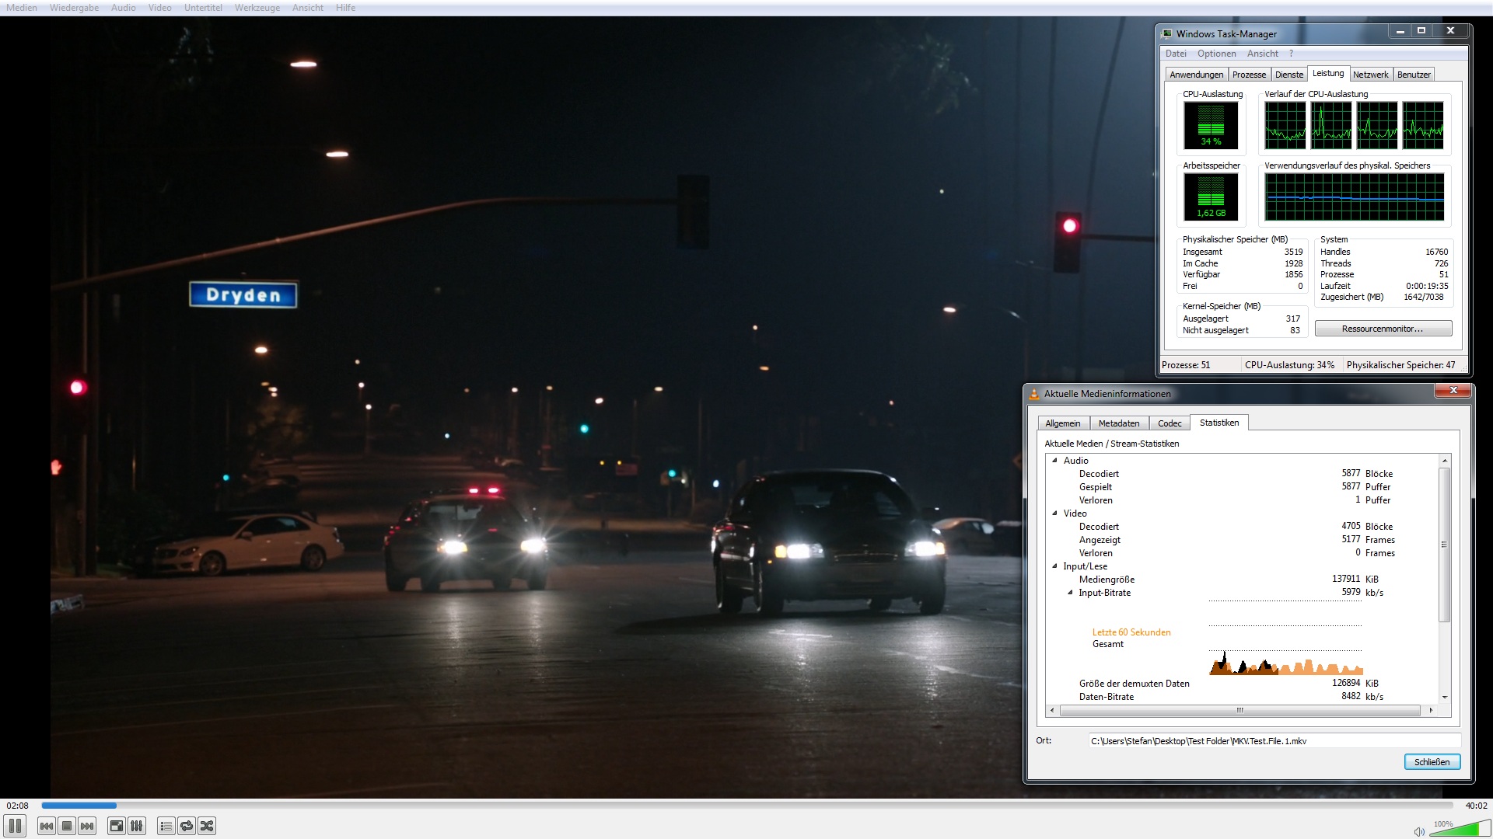Screen dimensions: 1493x839
Task: Toggle fullscreen video mode
Action: pos(117,826)
